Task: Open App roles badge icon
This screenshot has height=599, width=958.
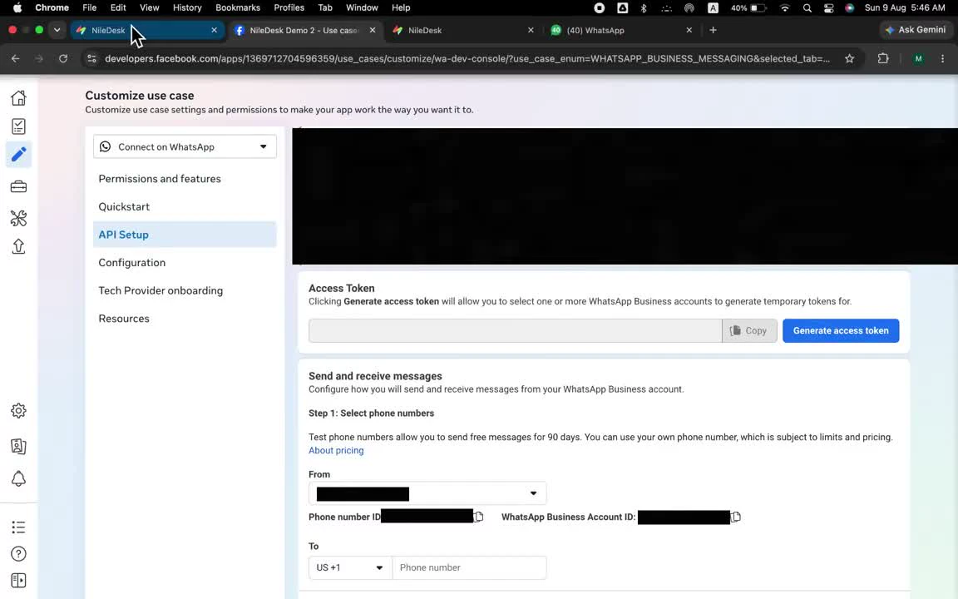Action: (x=18, y=446)
